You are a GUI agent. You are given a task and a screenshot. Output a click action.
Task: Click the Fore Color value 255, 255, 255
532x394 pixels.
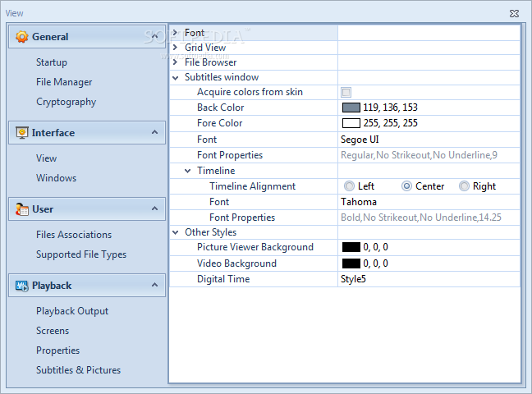coord(390,123)
